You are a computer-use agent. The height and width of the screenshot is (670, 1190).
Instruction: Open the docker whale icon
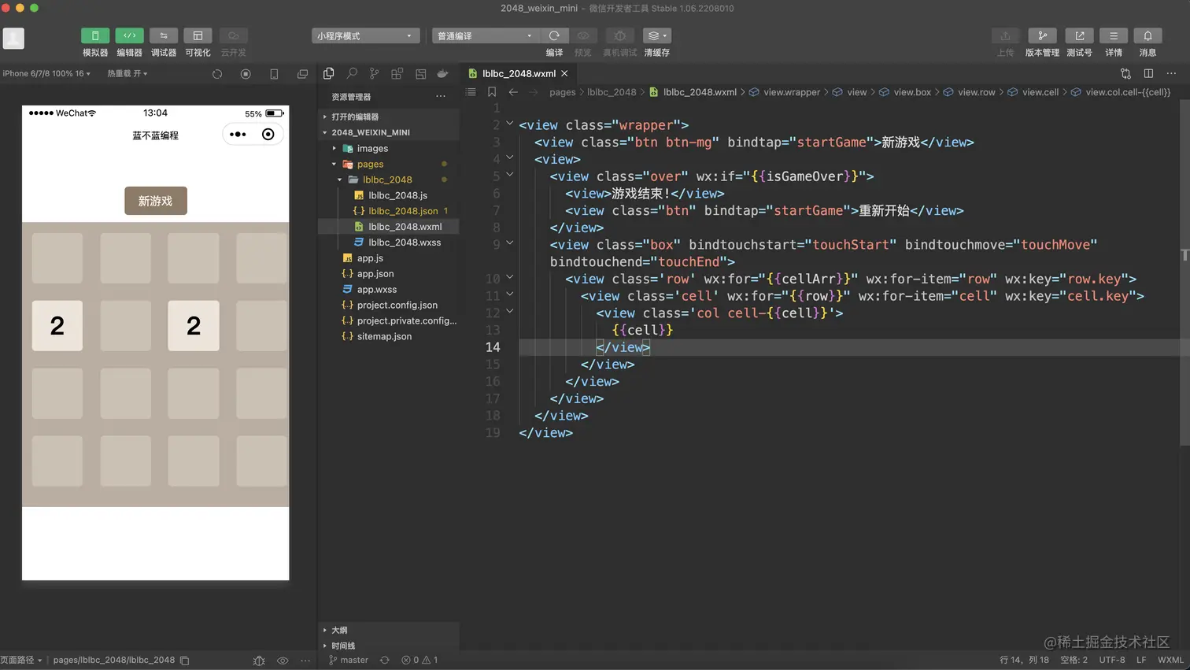pos(443,73)
